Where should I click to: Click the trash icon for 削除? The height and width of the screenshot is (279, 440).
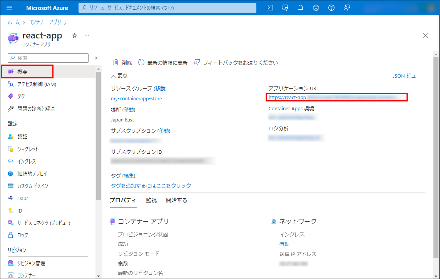[115, 63]
